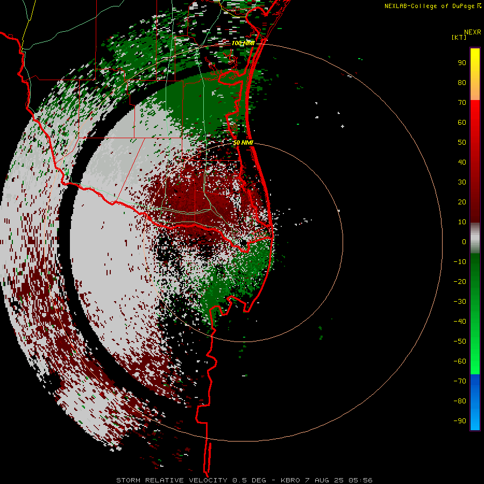484x484 pixels.
Task: Pick the blue segment at the color bar bottom
Action: (475, 402)
